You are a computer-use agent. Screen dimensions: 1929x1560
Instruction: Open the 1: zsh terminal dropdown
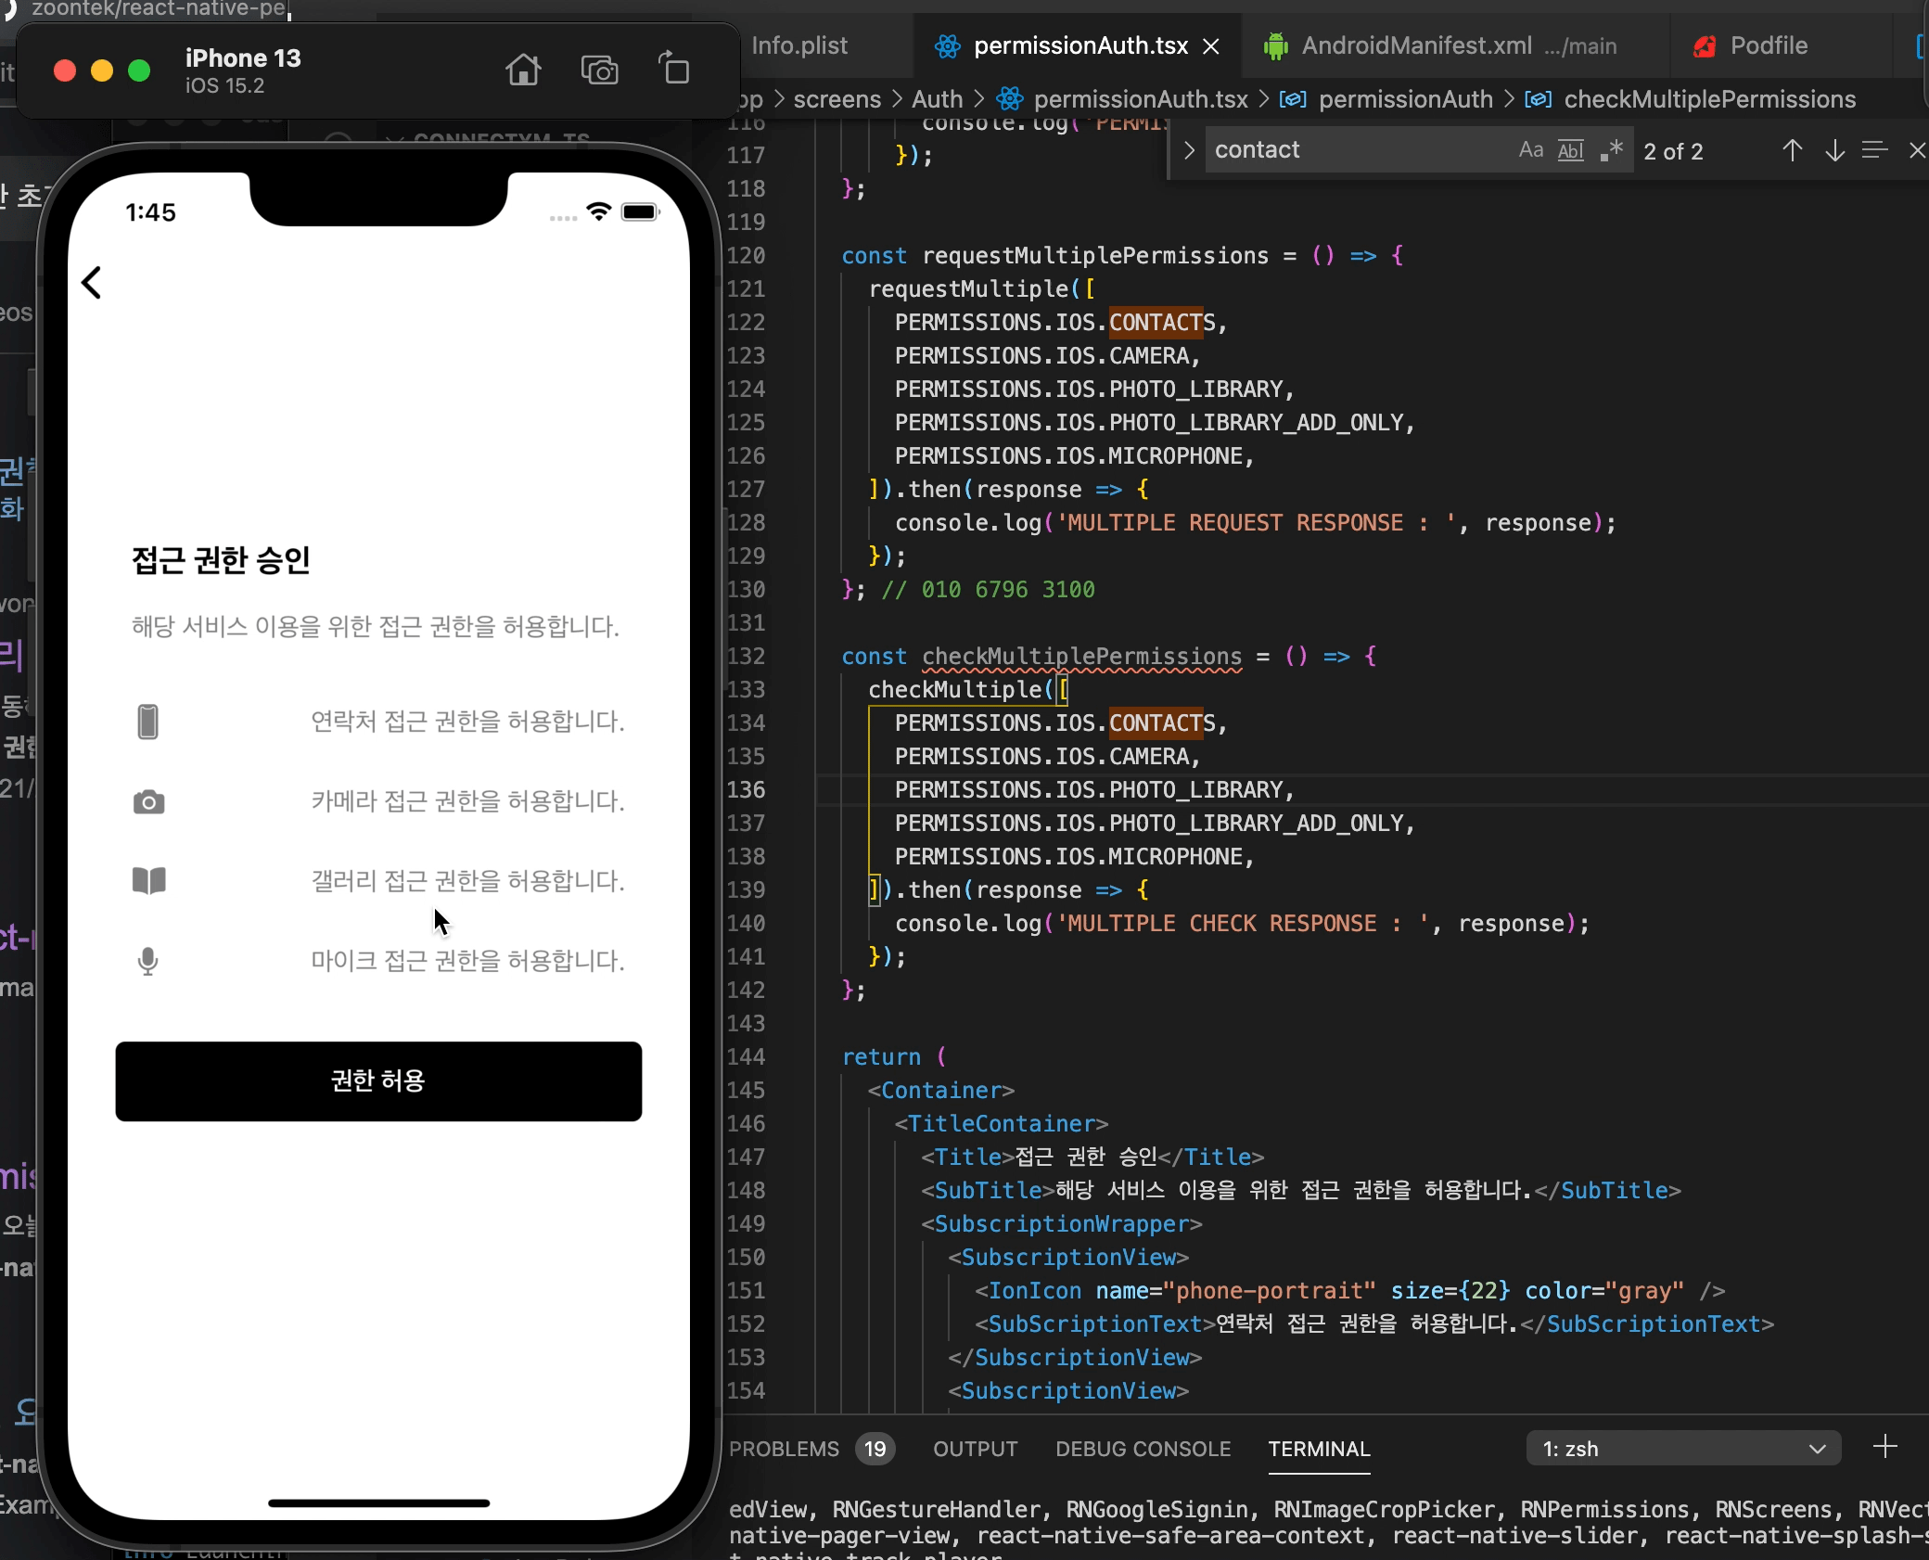pos(1683,1449)
